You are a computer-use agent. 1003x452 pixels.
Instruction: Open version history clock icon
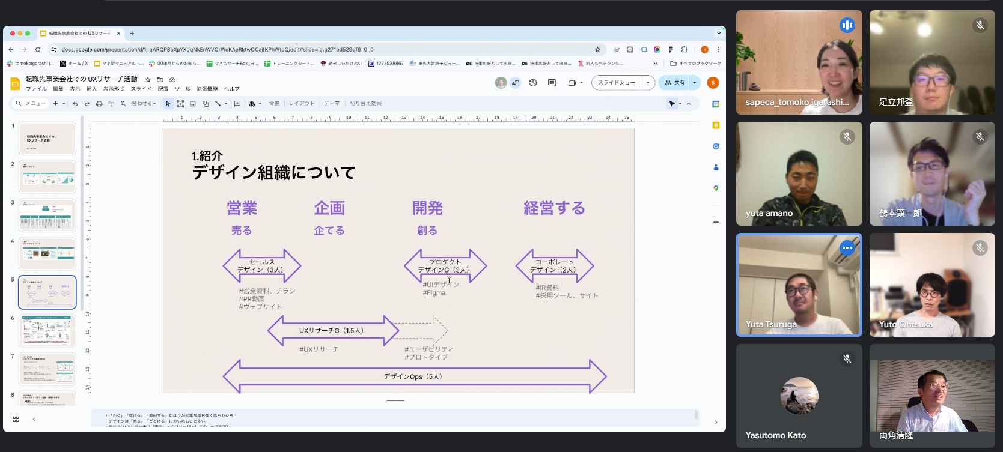pyautogui.click(x=533, y=83)
